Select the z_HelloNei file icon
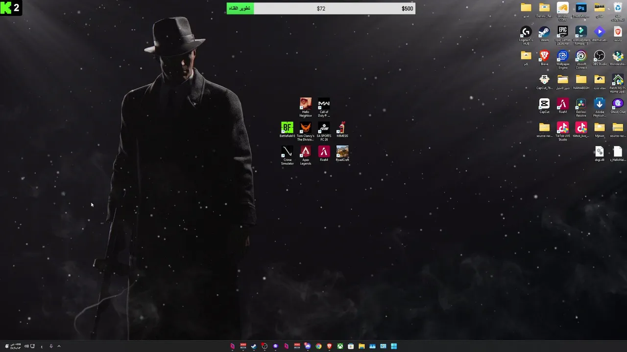The height and width of the screenshot is (352, 627). coord(618,154)
